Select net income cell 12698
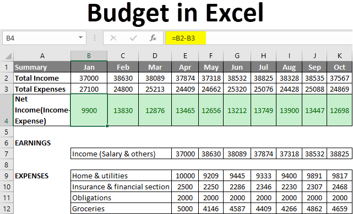Image resolution: width=353 pixels, height=214 pixels. click(339, 110)
